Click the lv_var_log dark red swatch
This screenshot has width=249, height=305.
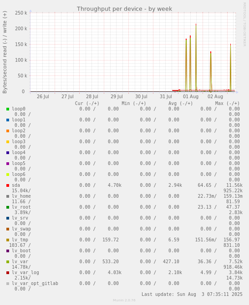(x=8, y=273)
